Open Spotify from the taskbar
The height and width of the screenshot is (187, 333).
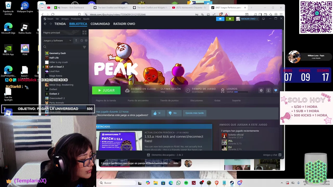pyautogui.click(x=186, y=183)
